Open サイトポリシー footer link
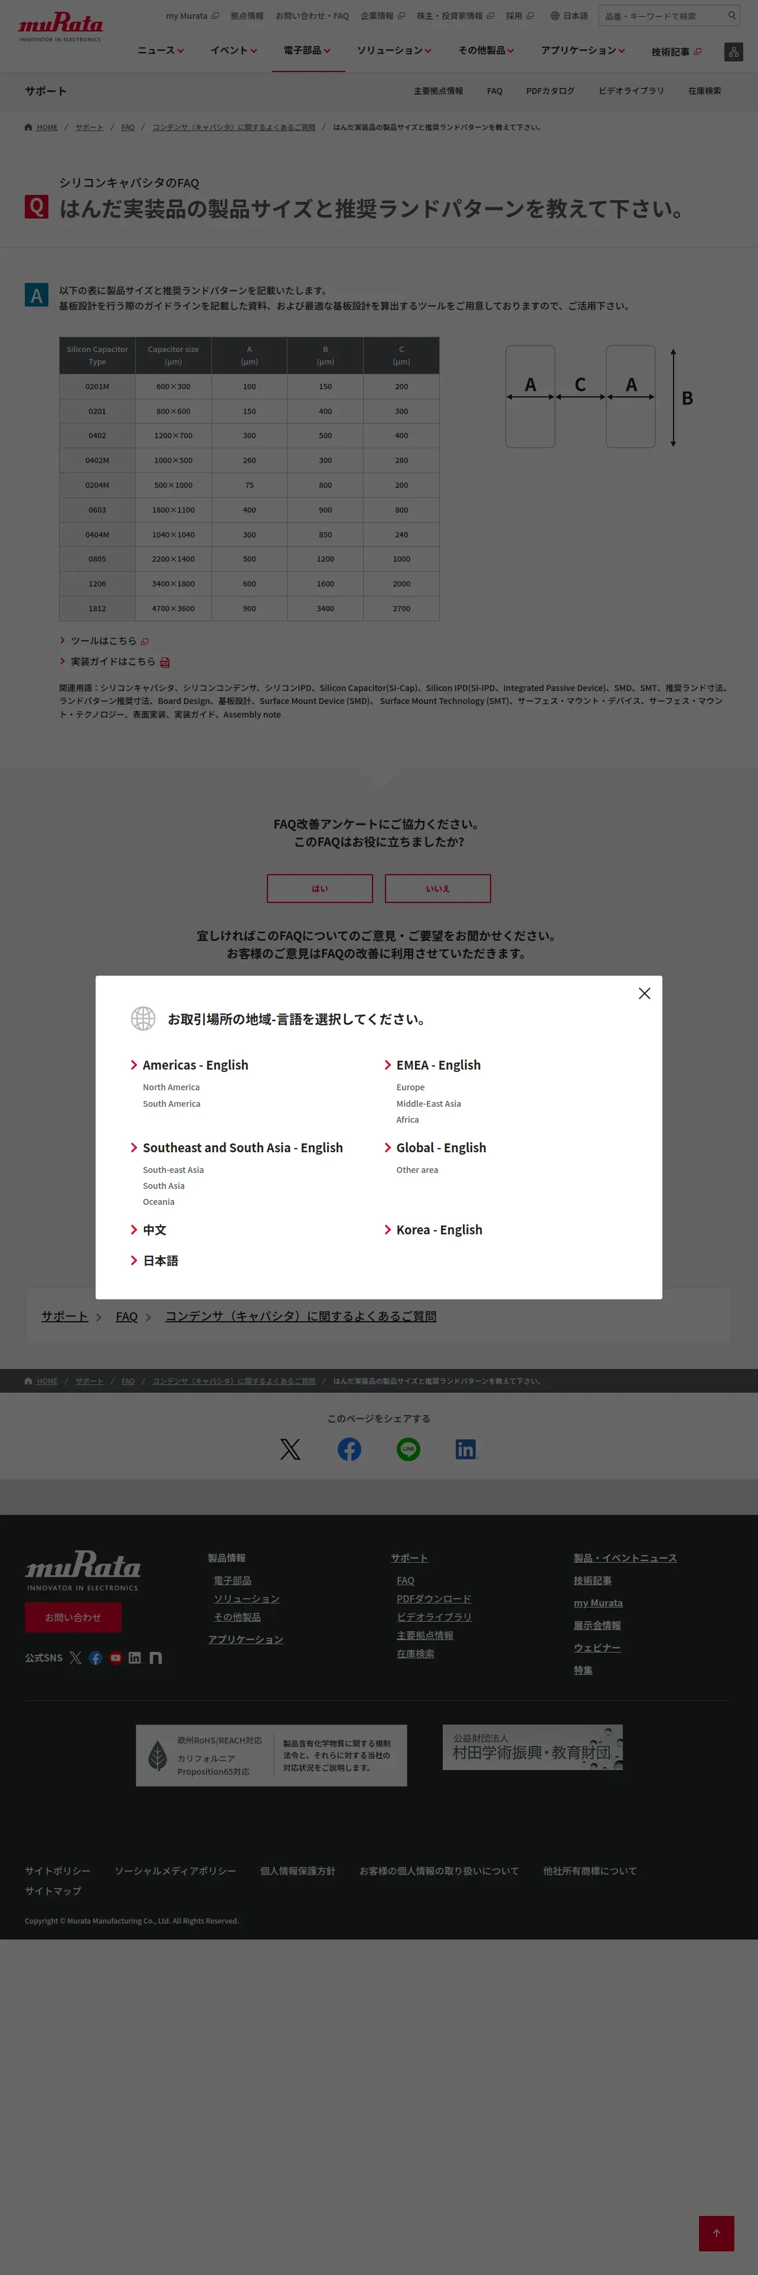 (x=57, y=1870)
